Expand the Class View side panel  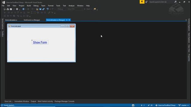click(x=189, y=48)
